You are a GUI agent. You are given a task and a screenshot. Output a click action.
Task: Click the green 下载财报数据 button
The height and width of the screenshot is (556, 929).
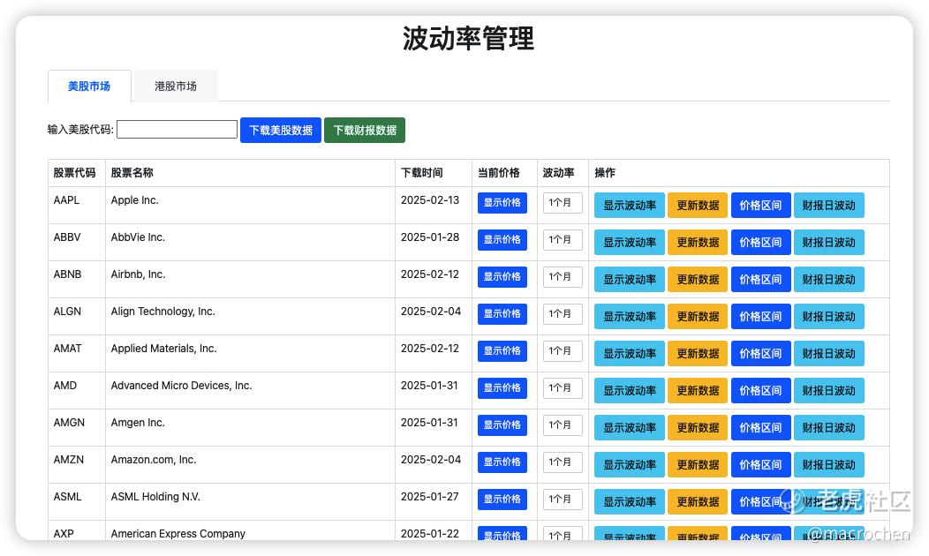pos(365,130)
